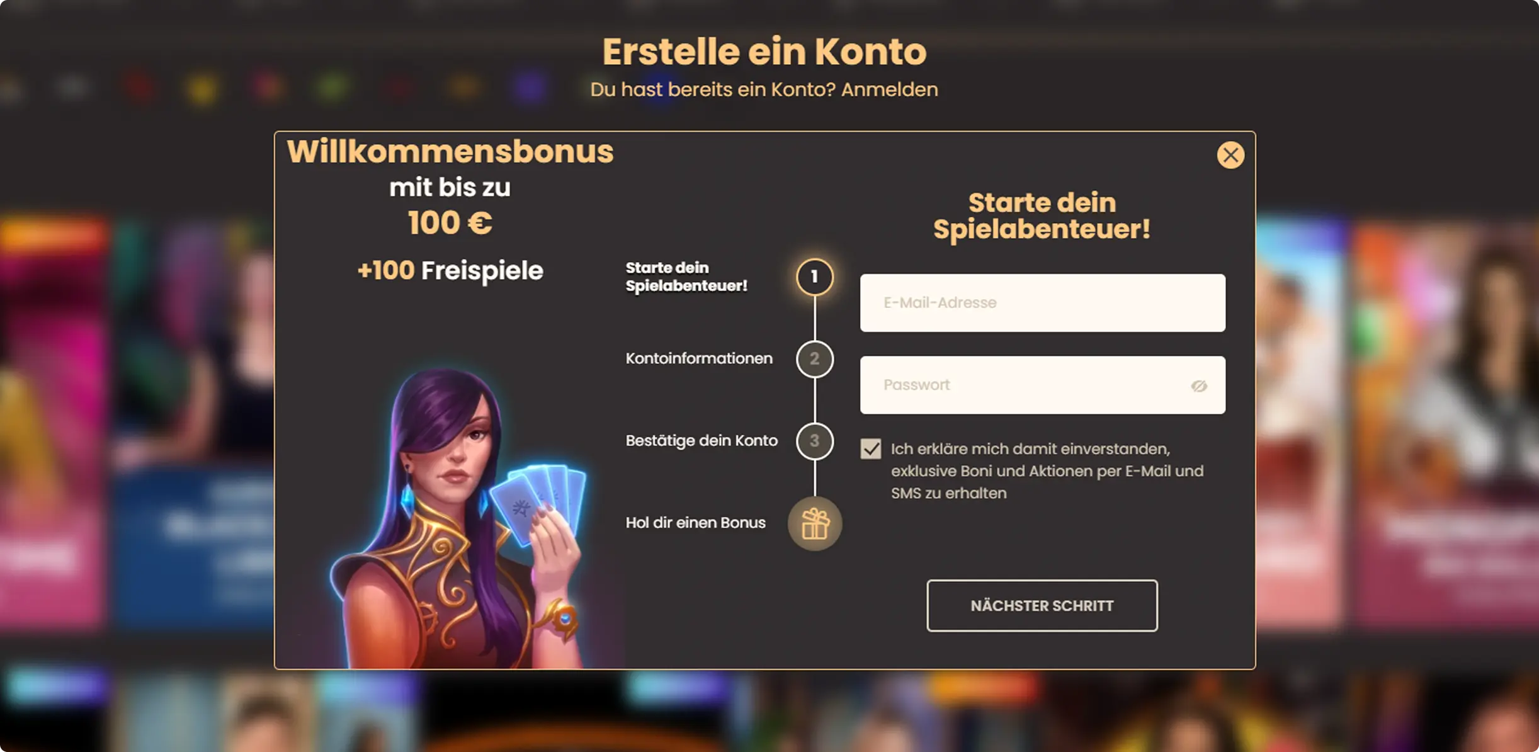Click the NÄCHSTER SCHRITT button
Viewport: 1539px width, 752px height.
(x=1042, y=605)
